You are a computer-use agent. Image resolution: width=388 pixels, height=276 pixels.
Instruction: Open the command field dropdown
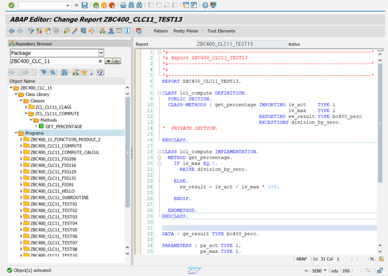68,5
